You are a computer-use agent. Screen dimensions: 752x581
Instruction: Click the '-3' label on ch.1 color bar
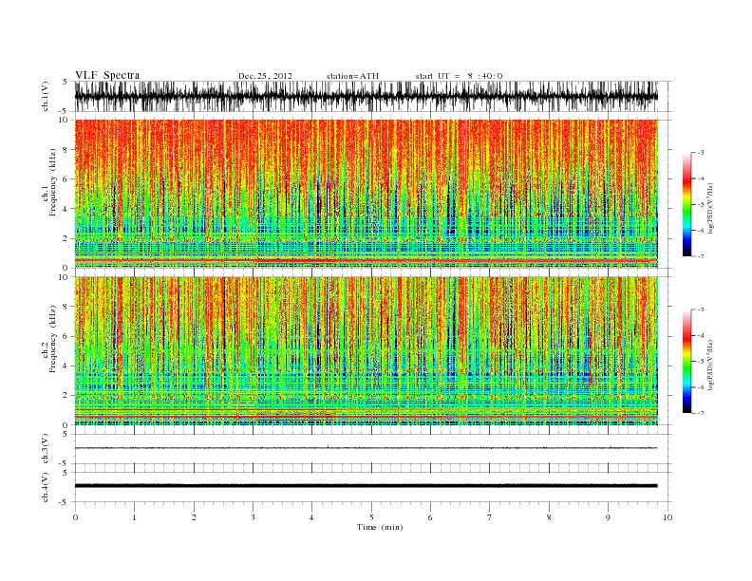[x=701, y=153]
